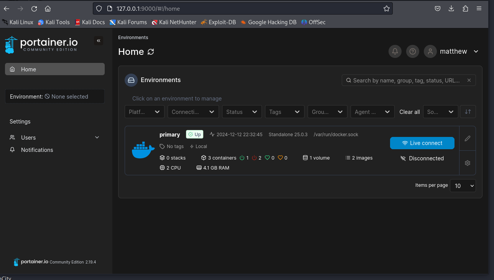Click the Environments breadcrumb
Screen dimensions: 494x280
click(x=133, y=38)
